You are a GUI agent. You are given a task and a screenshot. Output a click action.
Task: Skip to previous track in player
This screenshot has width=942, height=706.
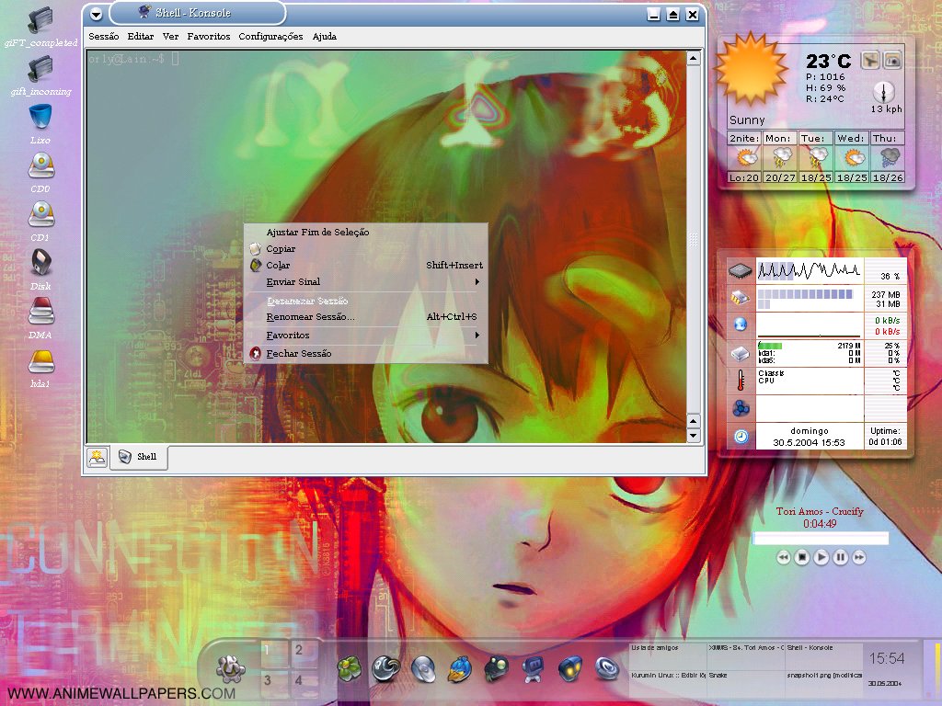784,558
